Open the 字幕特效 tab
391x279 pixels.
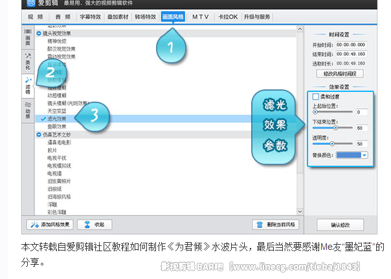90,17
